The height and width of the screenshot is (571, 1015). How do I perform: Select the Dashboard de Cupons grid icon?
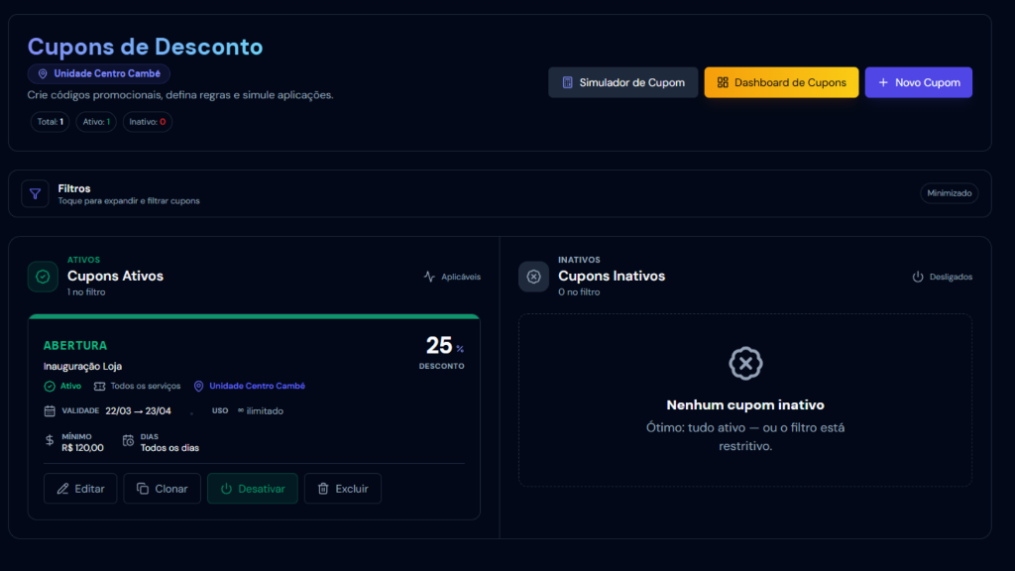point(724,81)
